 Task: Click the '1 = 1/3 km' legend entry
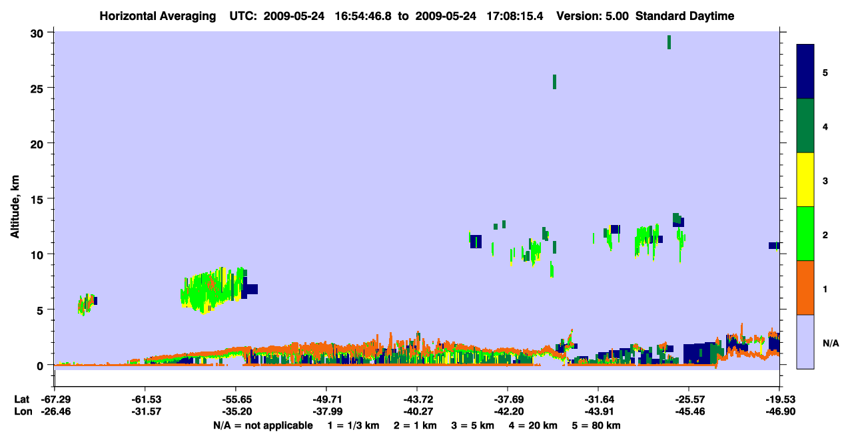click(x=354, y=425)
